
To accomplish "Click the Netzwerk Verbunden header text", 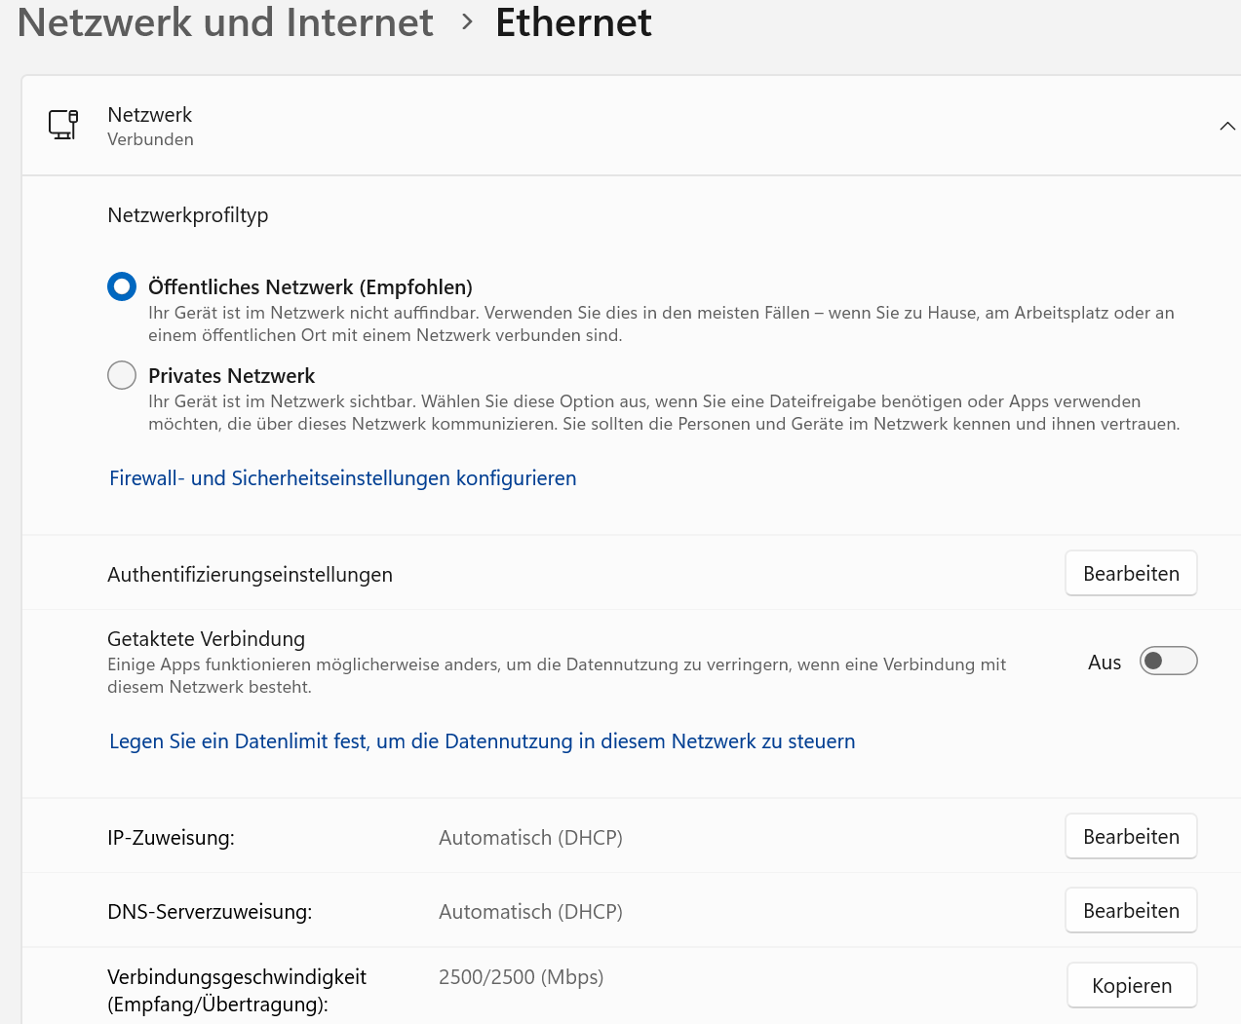I will [150, 126].
